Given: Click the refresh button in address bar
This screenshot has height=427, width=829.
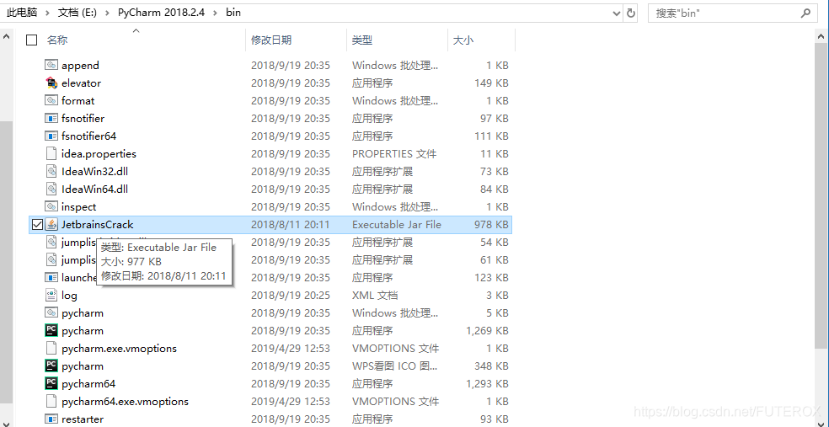Looking at the screenshot, I should (631, 13).
